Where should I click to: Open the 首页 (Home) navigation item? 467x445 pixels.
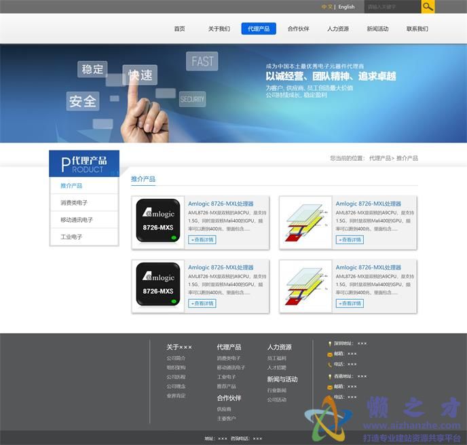point(179,29)
